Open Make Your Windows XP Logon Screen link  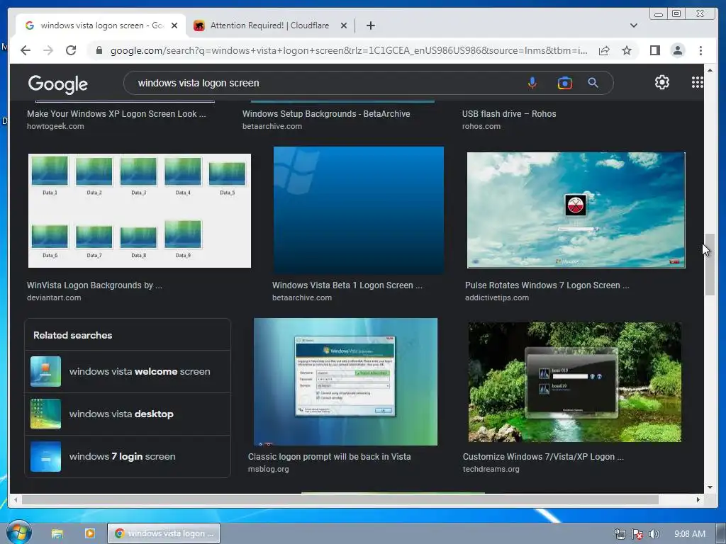pos(116,114)
